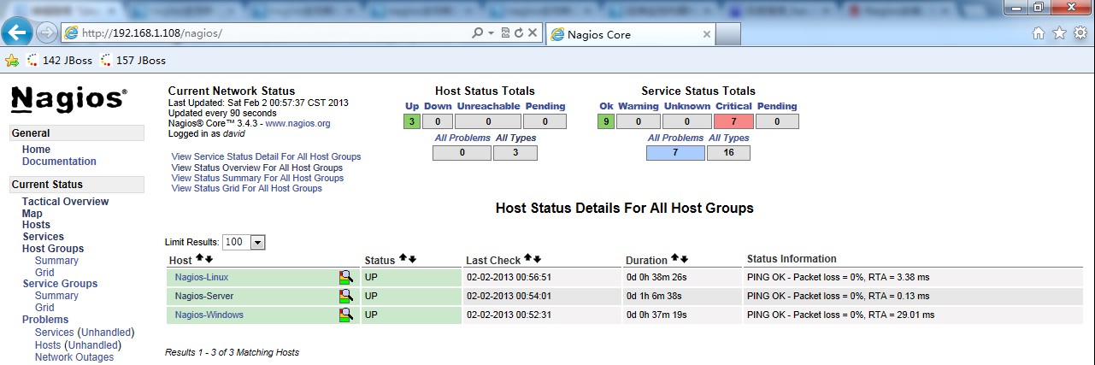The width and height of the screenshot is (1095, 365).
Task: Click the browser Back arrow button
Action: tap(17, 32)
